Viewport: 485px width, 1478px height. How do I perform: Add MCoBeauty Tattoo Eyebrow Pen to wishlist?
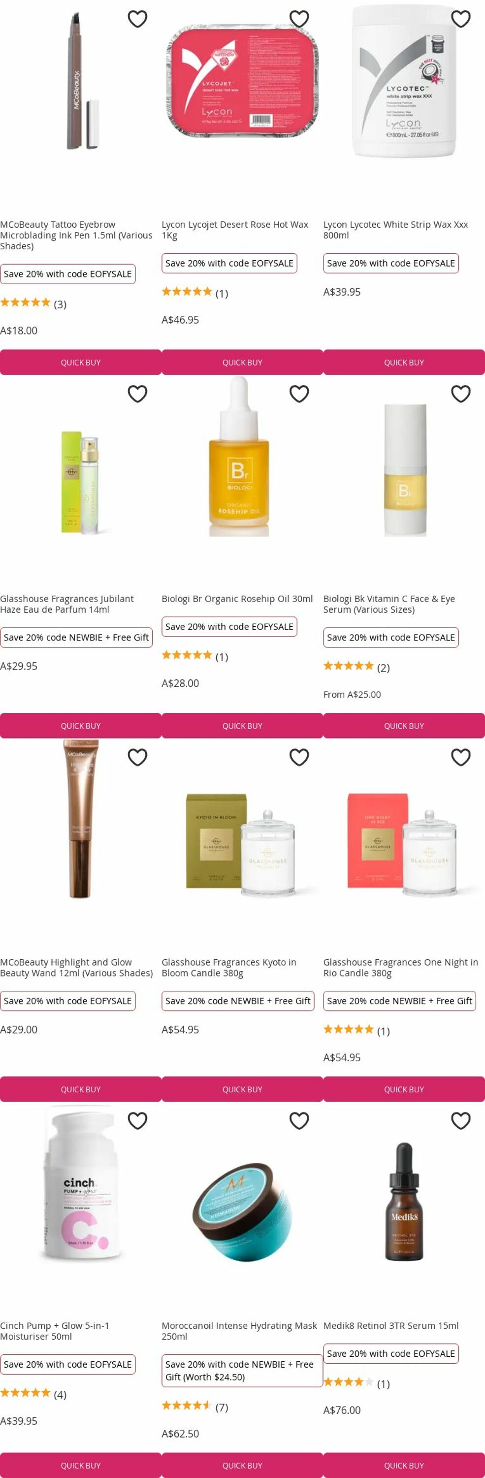137,19
